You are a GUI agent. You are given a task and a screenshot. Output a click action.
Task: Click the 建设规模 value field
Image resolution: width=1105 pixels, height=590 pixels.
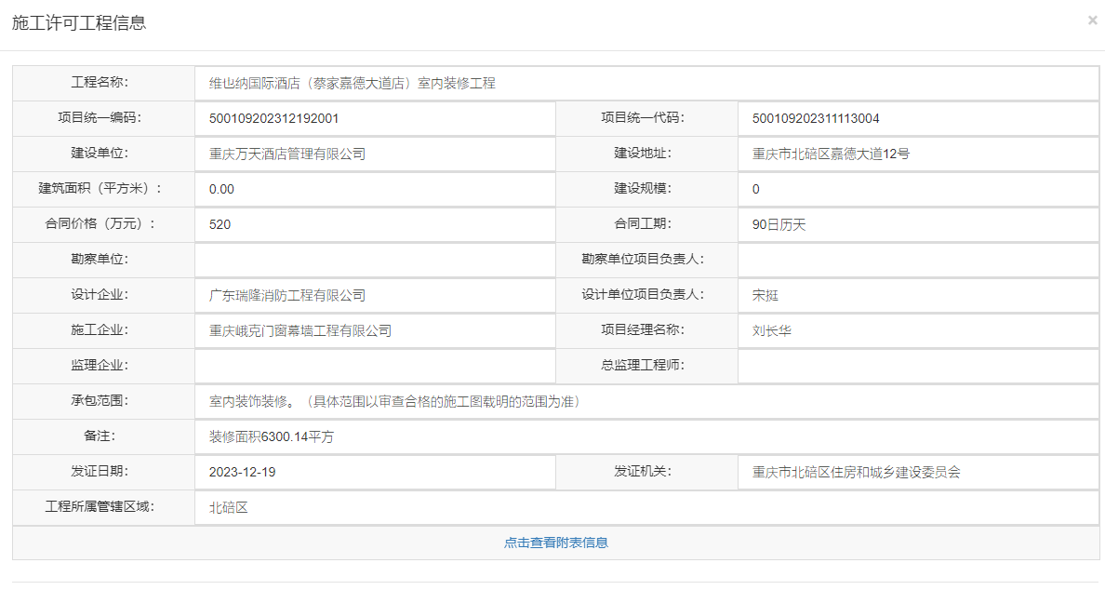tap(918, 189)
